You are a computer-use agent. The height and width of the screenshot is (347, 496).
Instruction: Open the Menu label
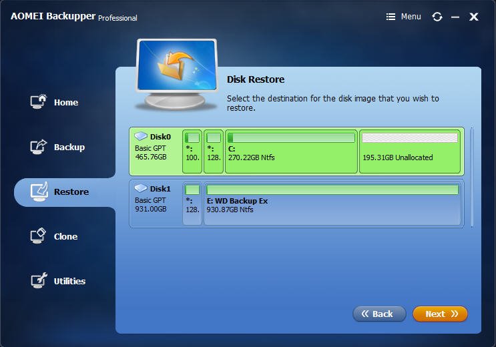pyautogui.click(x=411, y=17)
